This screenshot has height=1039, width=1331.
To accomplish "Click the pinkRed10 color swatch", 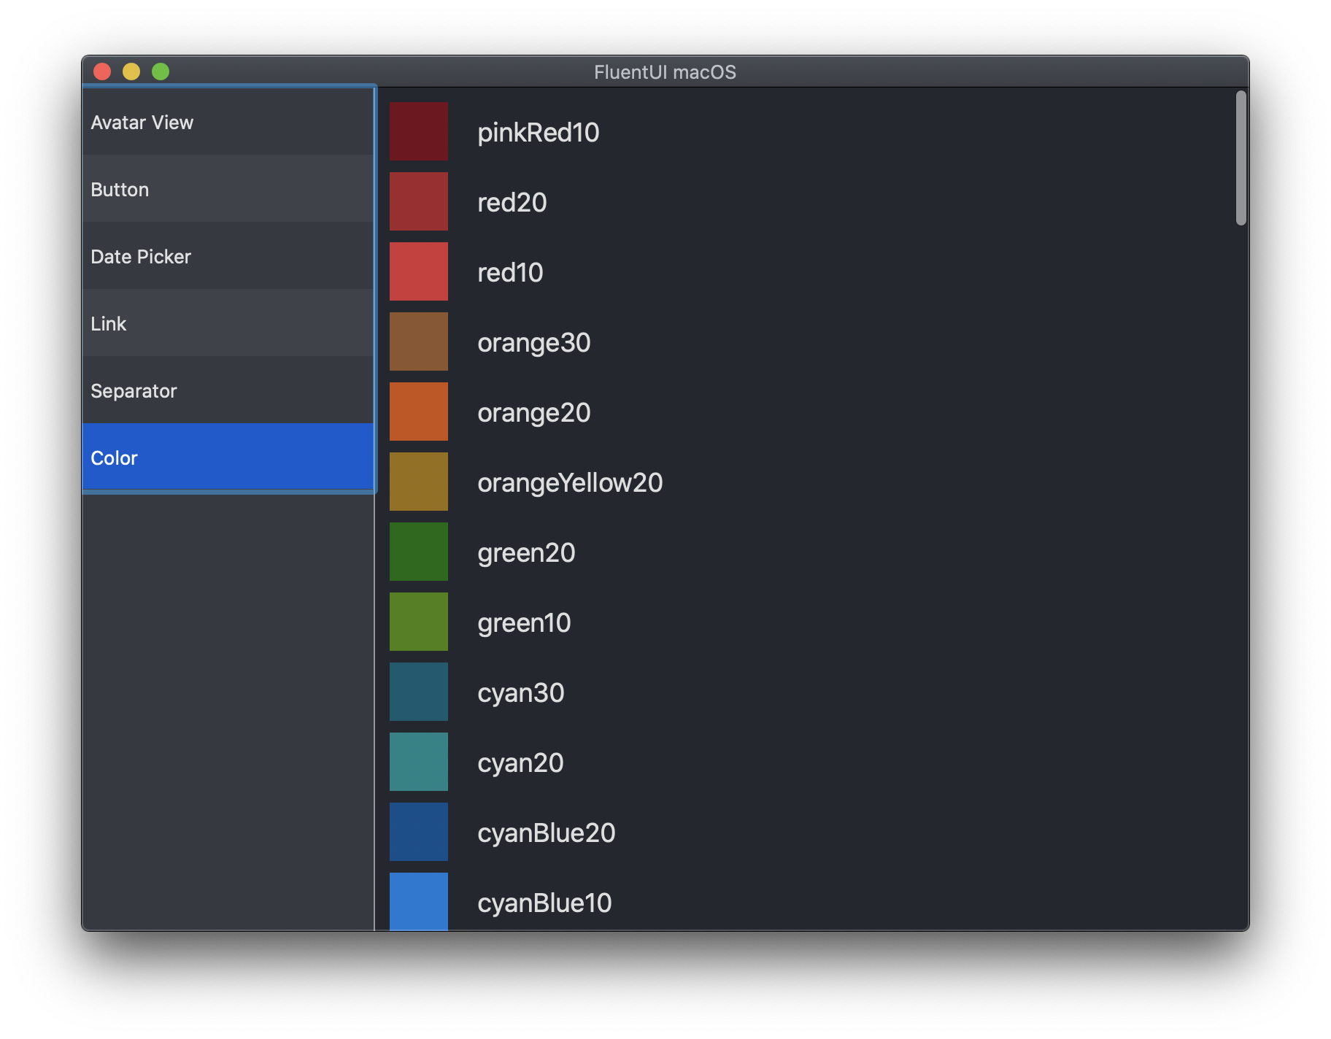I will click(419, 131).
